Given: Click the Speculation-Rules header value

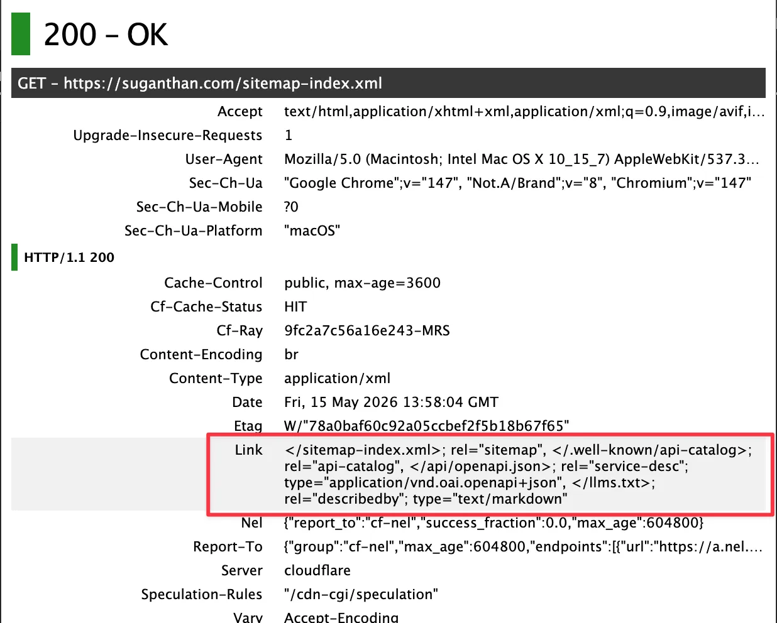Looking at the screenshot, I should tap(361, 595).
